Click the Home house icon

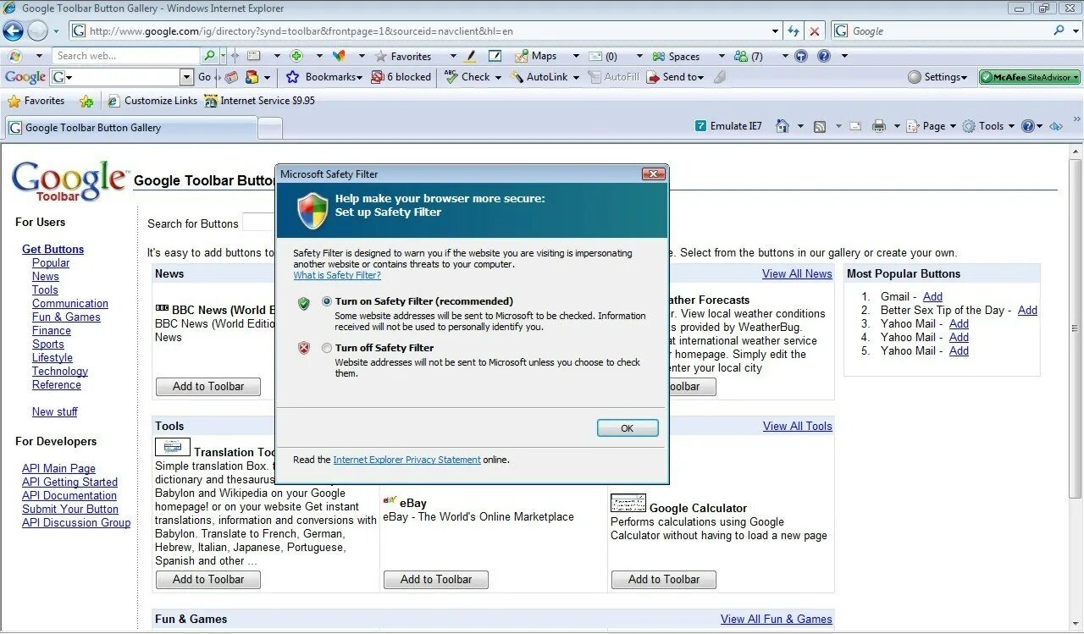(x=783, y=126)
